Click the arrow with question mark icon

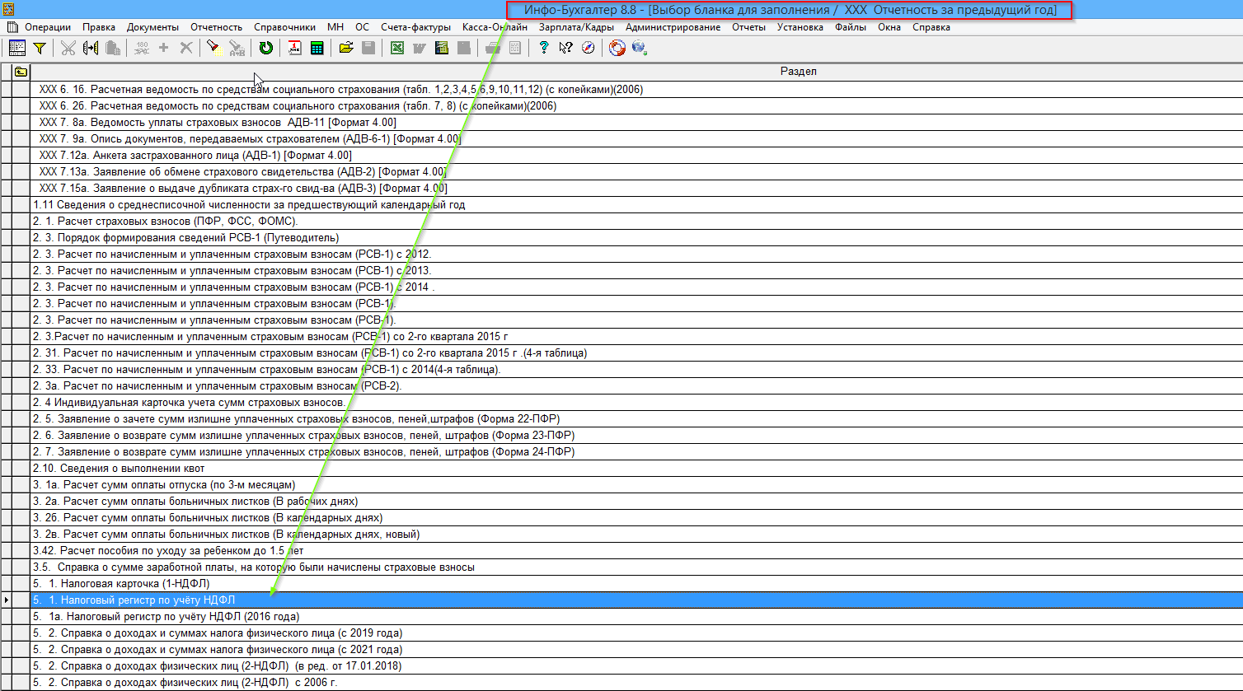(x=565, y=49)
